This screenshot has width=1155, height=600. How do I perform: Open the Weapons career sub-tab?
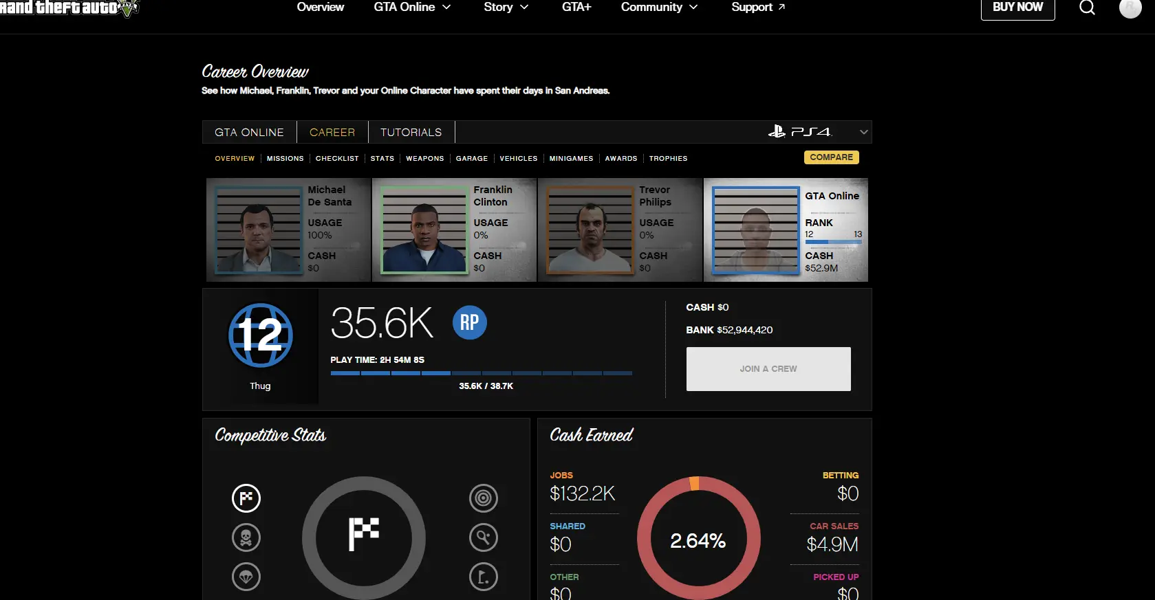pos(424,158)
